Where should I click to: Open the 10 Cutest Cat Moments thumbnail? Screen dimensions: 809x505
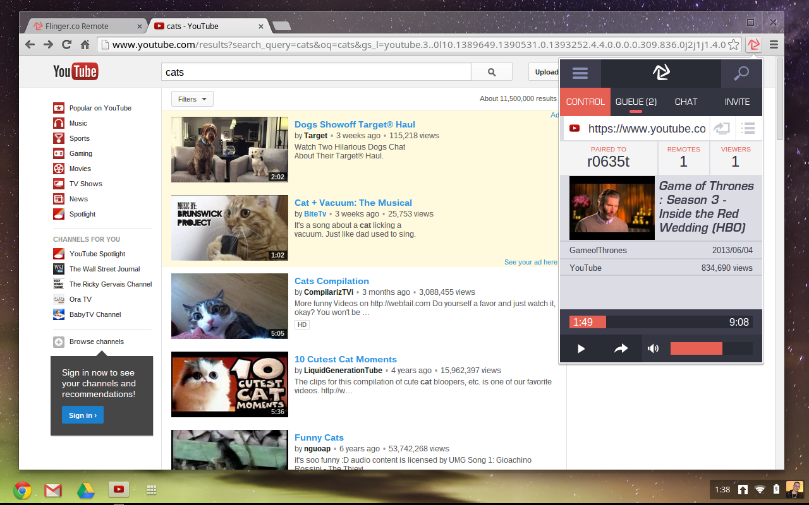[229, 384]
